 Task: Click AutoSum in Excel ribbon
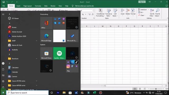point(143,9)
